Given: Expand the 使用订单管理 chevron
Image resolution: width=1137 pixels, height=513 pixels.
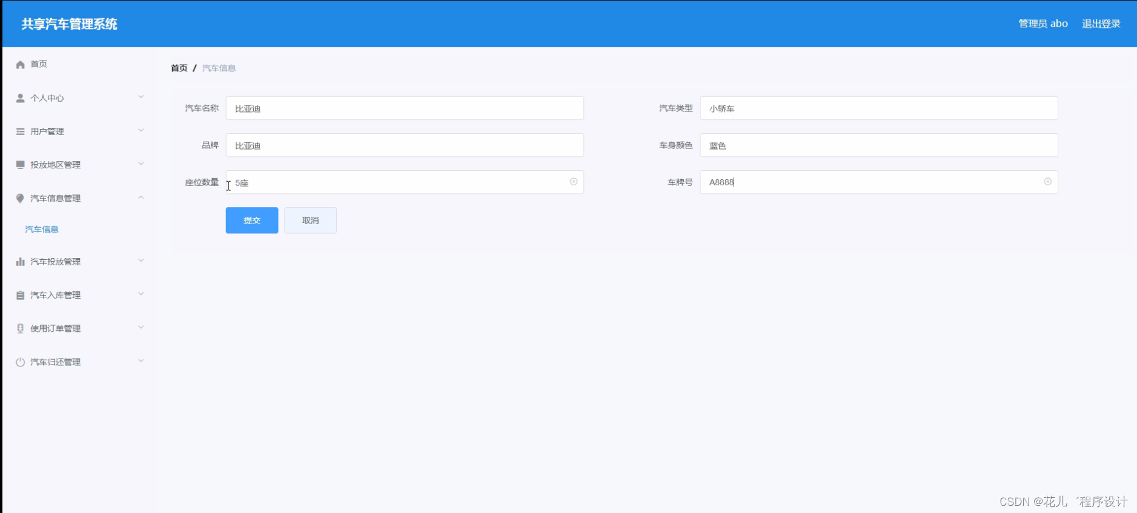Looking at the screenshot, I should pyautogui.click(x=141, y=327).
